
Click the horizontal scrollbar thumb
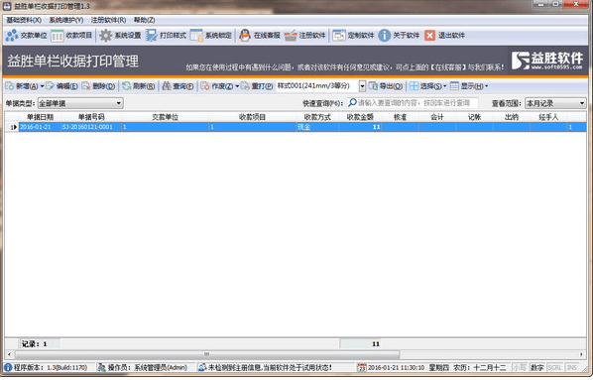click(207, 354)
